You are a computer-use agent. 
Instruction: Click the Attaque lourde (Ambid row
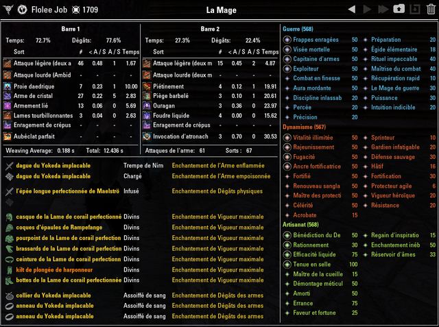pyautogui.click(x=71, y=75)
